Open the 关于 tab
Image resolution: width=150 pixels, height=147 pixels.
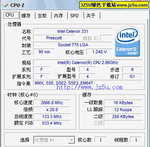coord(92,16)
